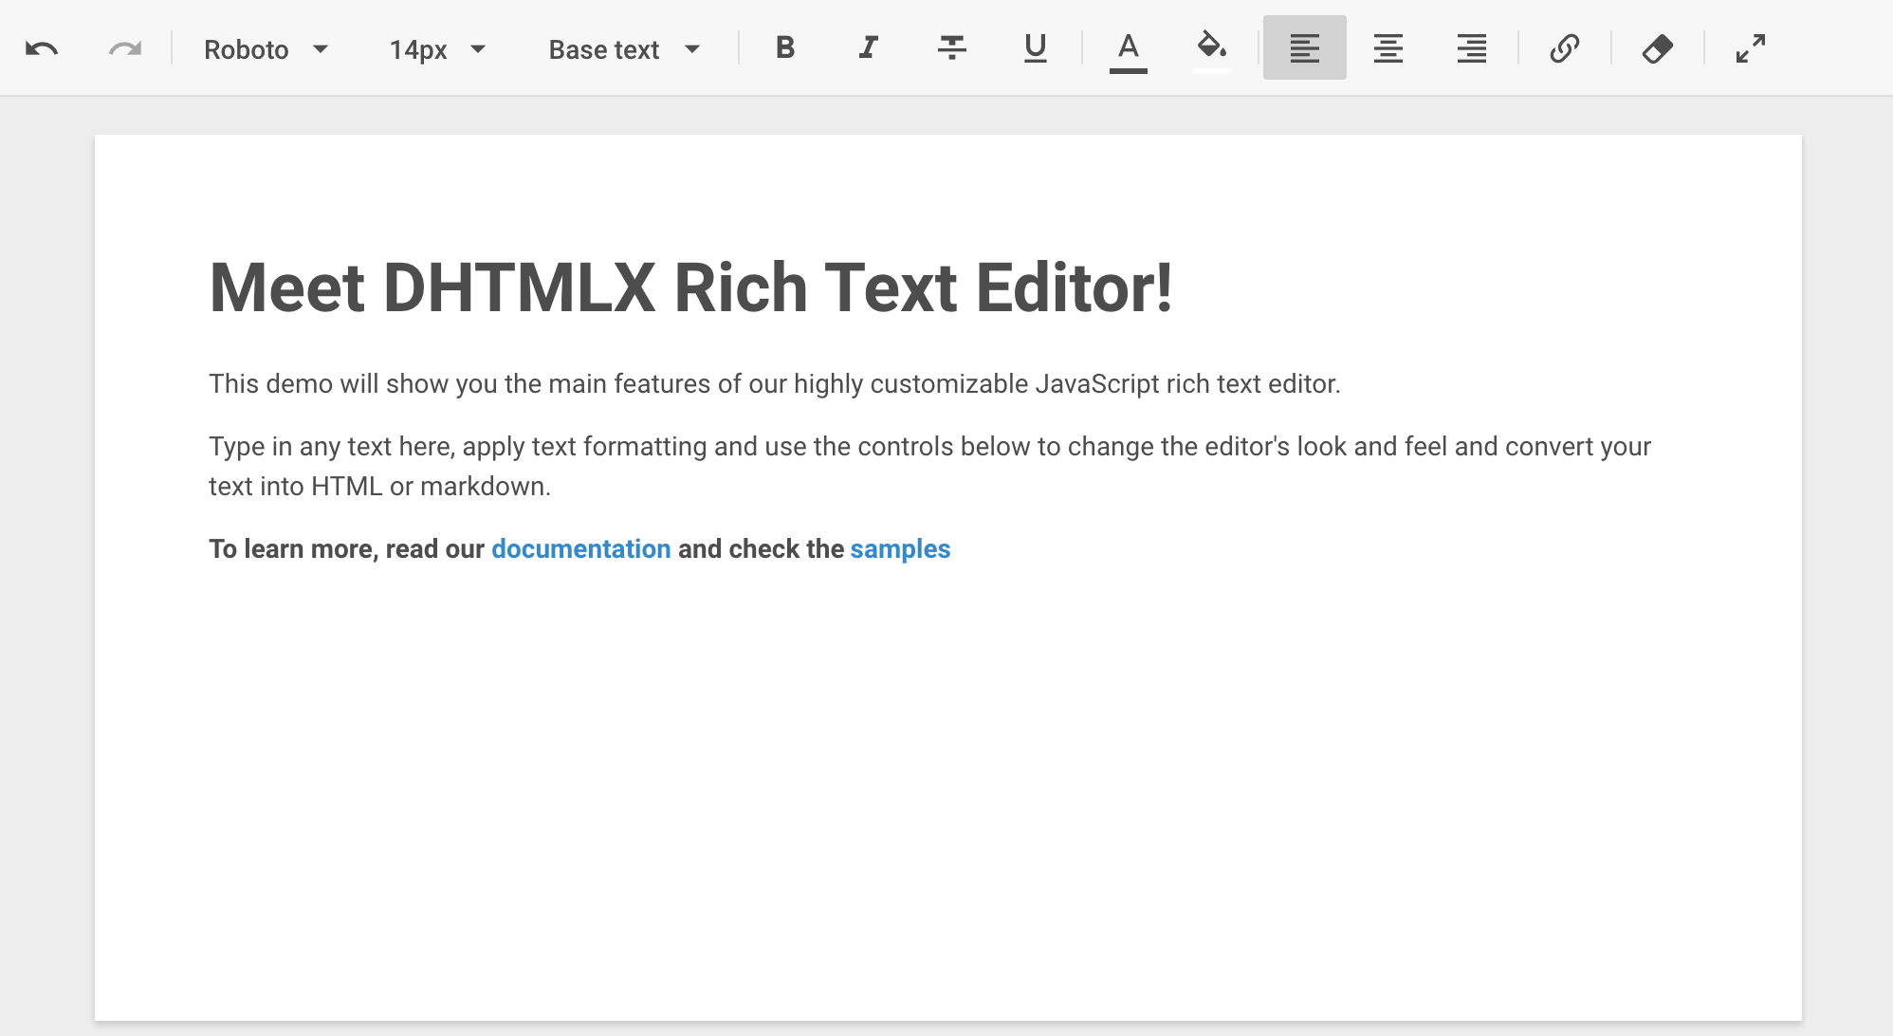Viewport: 1893px width, 1036px height.
Task: Align text to the left
Action: (x=1305, y=48)
